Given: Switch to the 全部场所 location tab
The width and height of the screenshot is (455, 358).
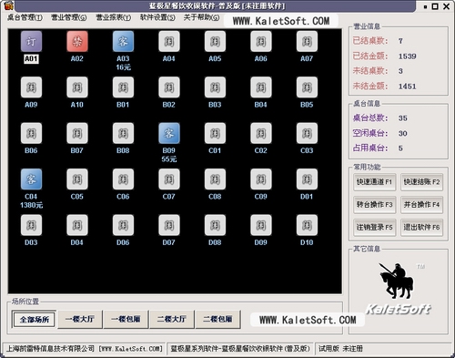Looking at the screenshot, I should coord(34,319).
